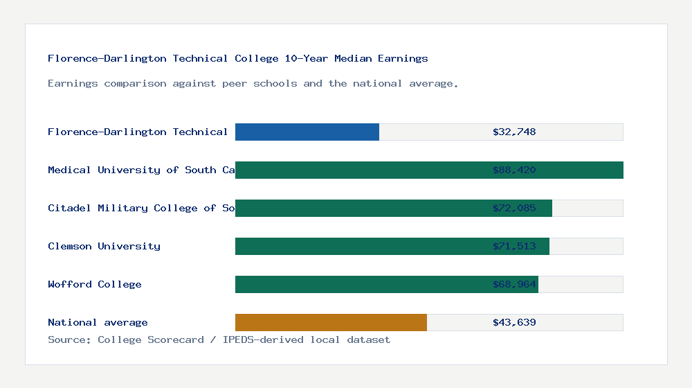This screenshot has height=388, width=692.
Task: Select the 'Clemson University' row label
Action: click(104, 246)
